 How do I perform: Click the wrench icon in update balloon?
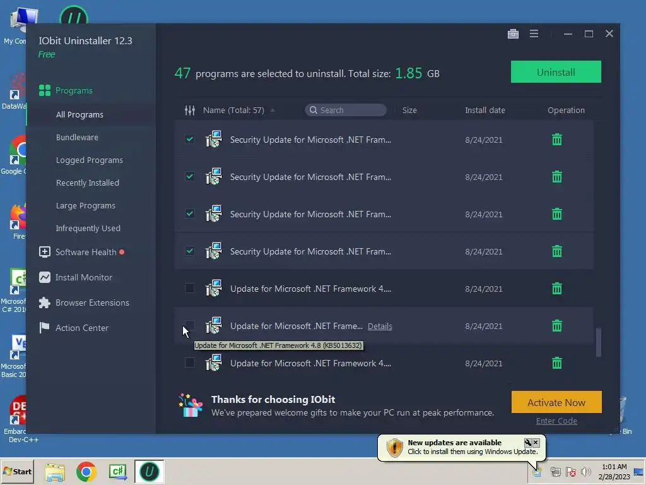point(527,443)
